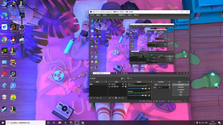This screenshot has width=223, height=125.
Task: Move scene up with the up arrow in 场景 dock
Action: coord(98,98)
